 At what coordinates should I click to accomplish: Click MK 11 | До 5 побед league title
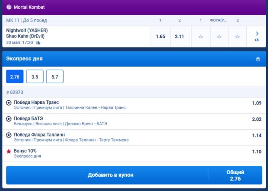(x=27, y=20)
